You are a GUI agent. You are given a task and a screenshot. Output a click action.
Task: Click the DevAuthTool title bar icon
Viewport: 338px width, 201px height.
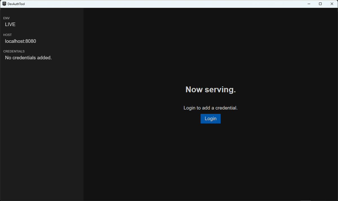tap(4, 4)
